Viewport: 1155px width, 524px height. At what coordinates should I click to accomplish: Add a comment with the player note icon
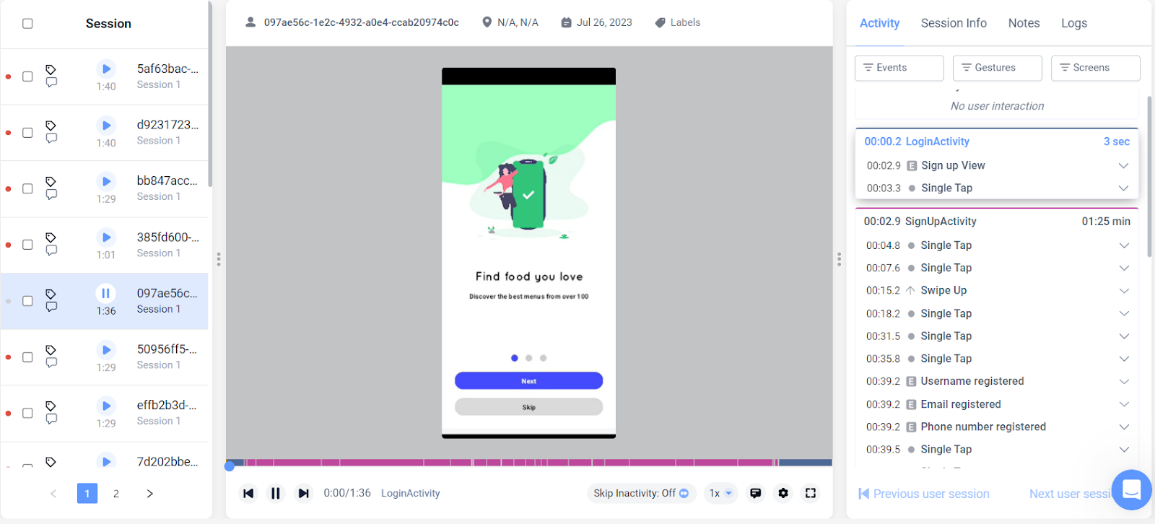coord(756,493)
